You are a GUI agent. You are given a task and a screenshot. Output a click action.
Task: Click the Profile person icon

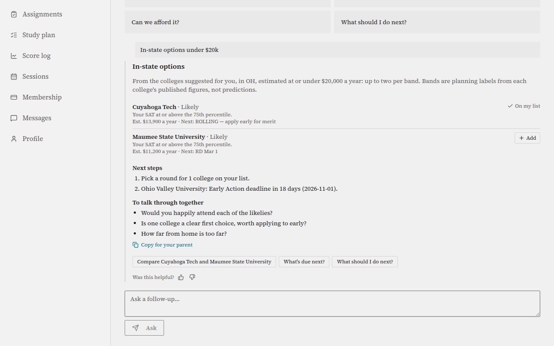14,139
